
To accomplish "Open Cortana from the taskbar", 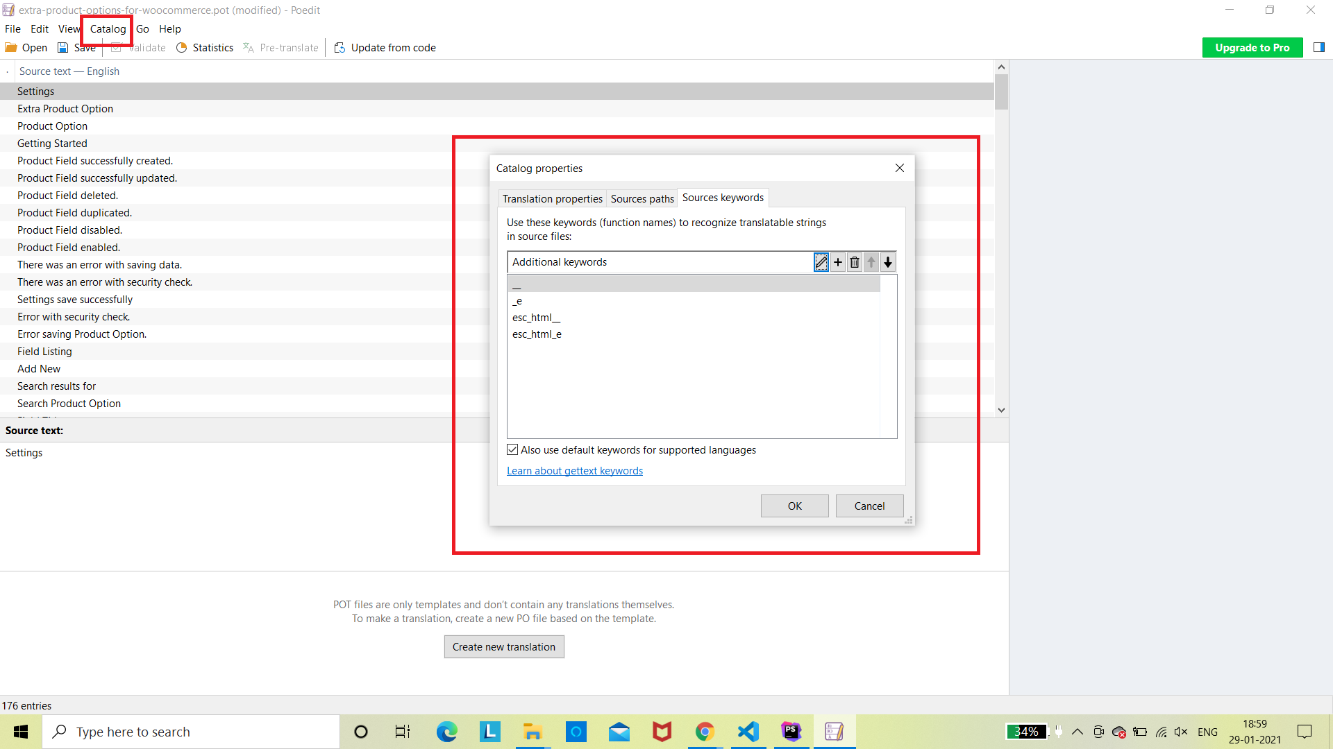I will [x=361, y=732].
